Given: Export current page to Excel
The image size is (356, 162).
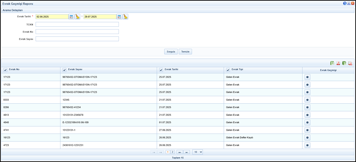Looking at the screenshot, I should point(332,63).
